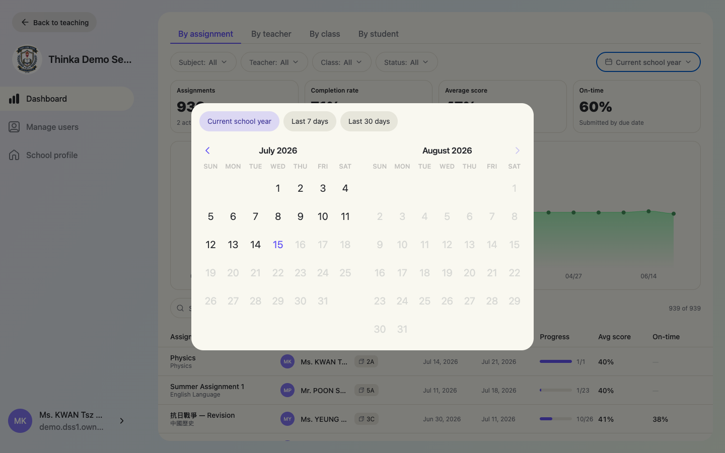This screenshot has width=725, height=453.
Task: Switch to By assignment tab
Action: pos(205,34)
